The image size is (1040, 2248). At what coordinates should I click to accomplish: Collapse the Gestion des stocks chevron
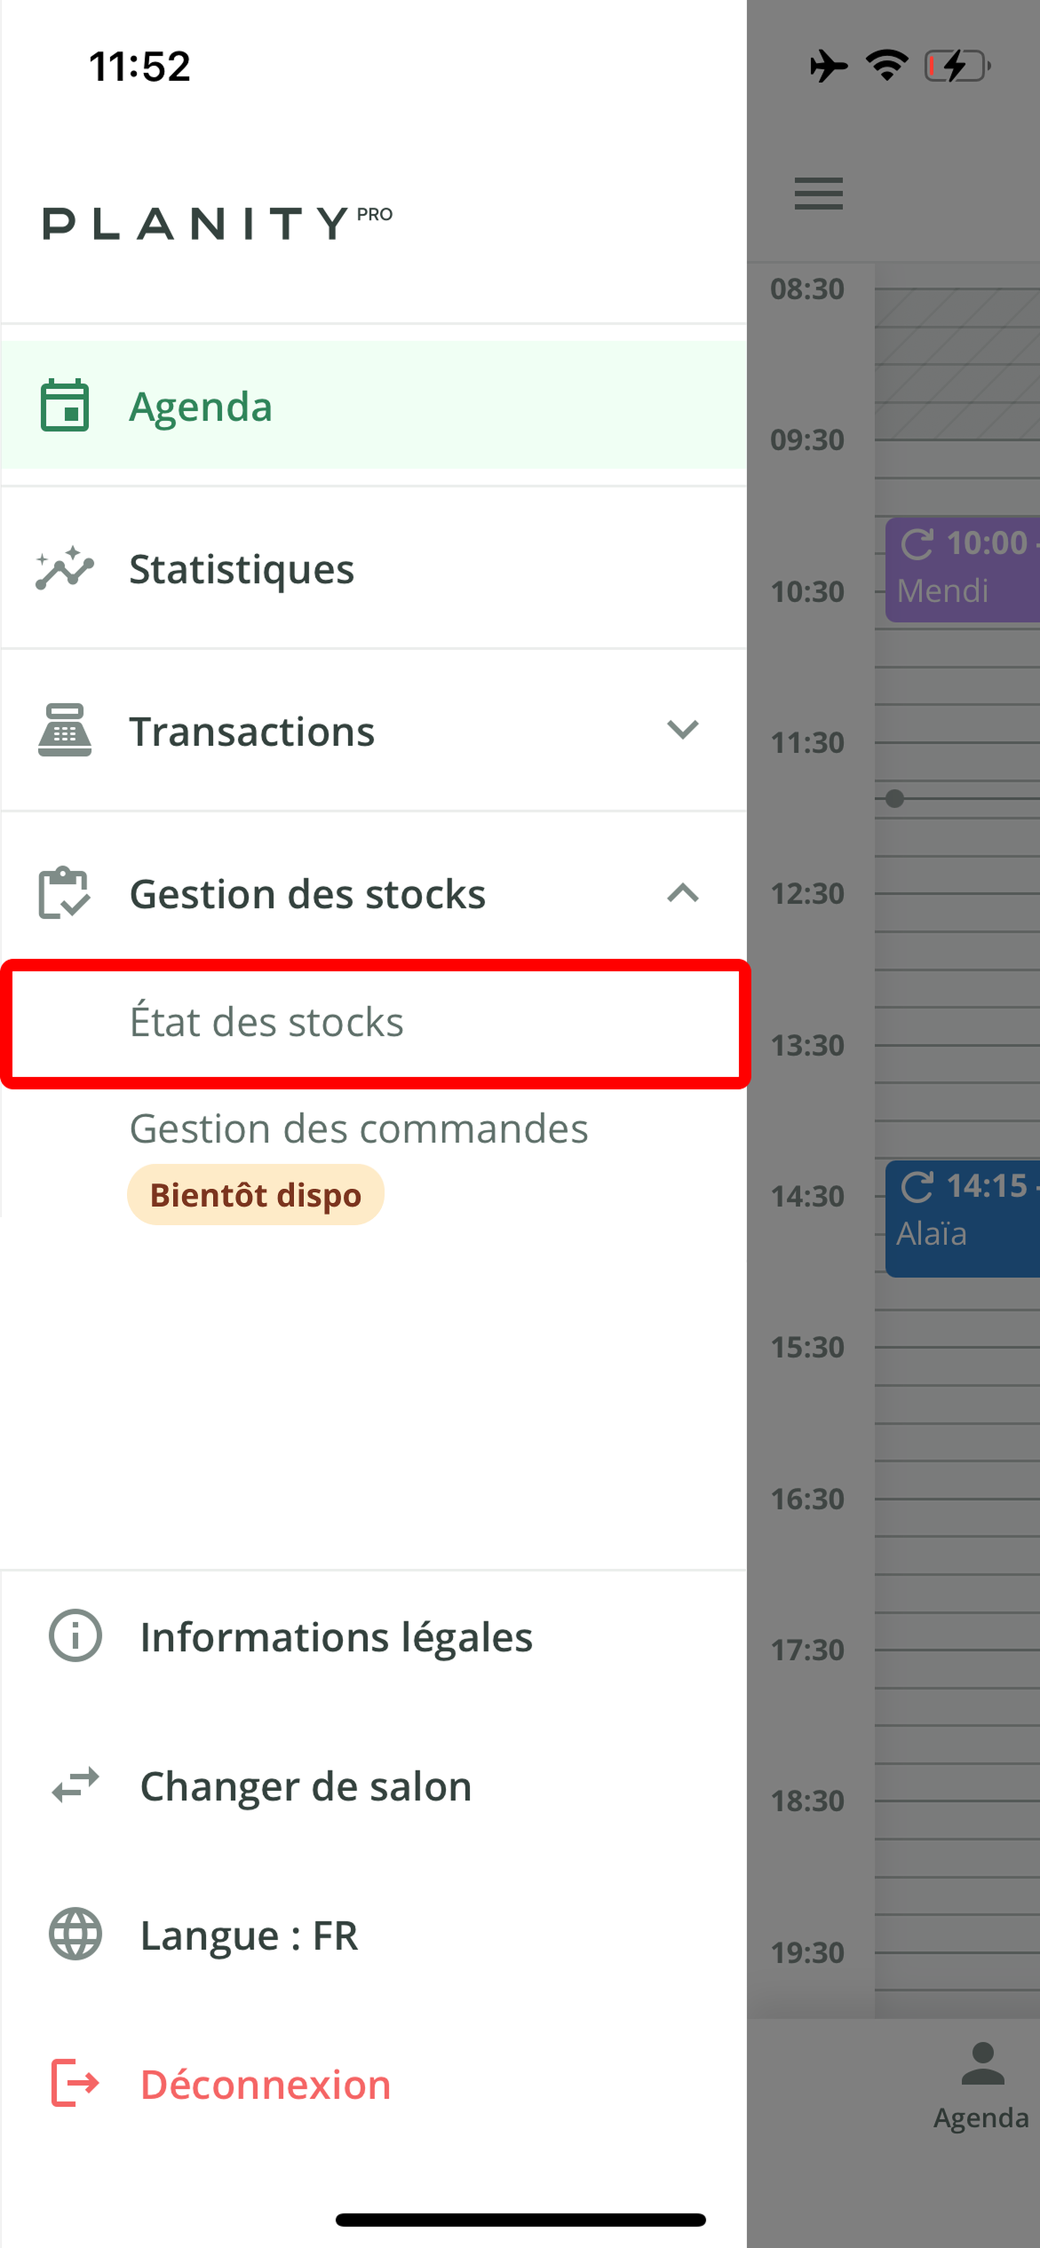click(x=683, y=893)
